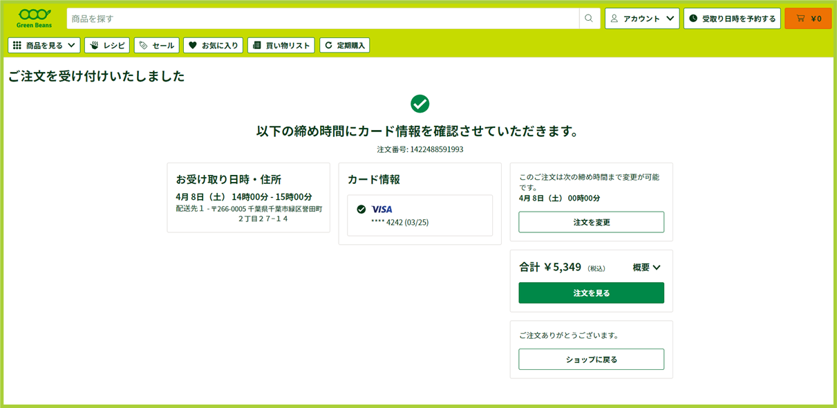Expand the 概要 order summary
The image size is (837, 408).
647,267
